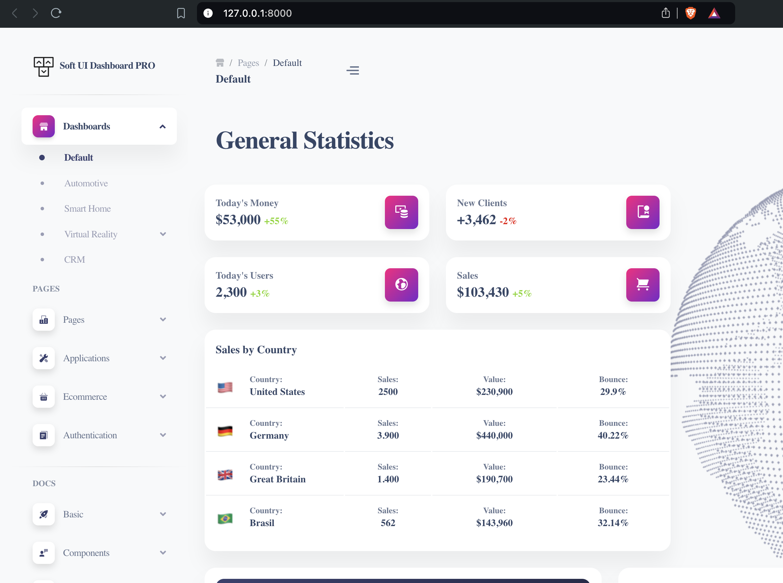Open the Dashboards sidebar menu
This screenshot has width=783, height=583.
pos(99,126)
